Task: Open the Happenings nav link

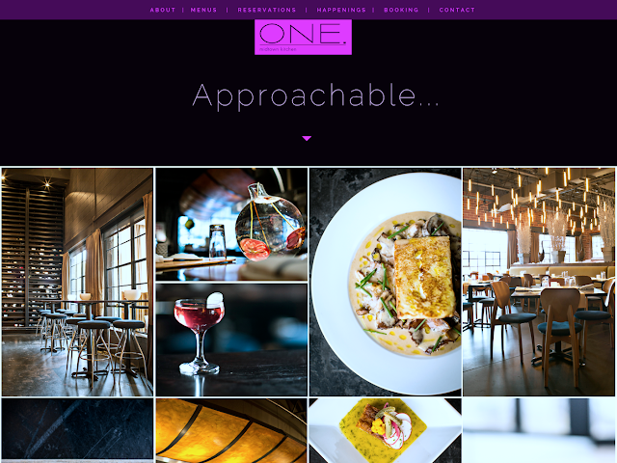Action: (x=341, y=10)
